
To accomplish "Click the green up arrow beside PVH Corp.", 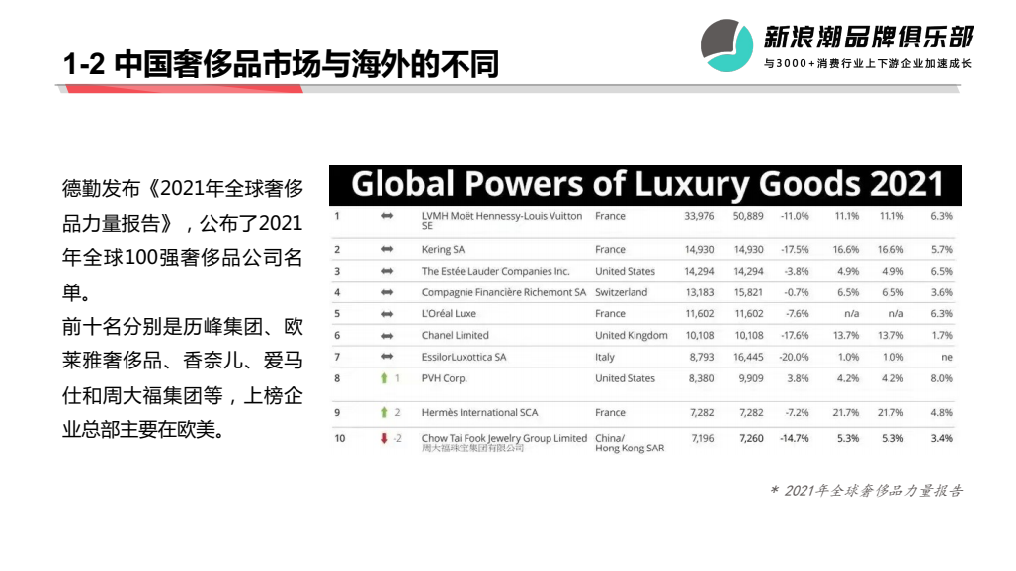I will pos(384,378).
